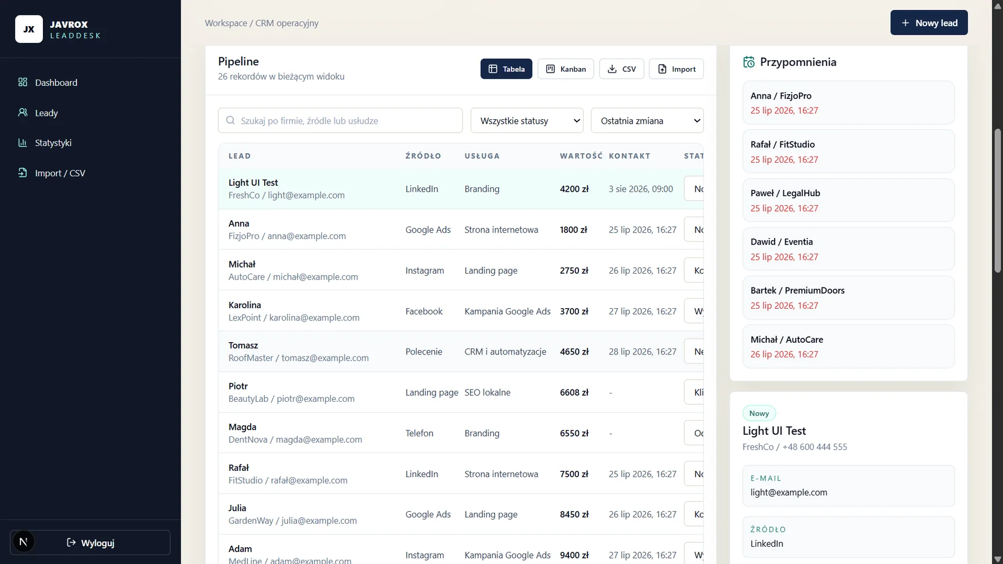The image size is (1003, 564).
Task: Download the CSV export
Action: (621, 69)
